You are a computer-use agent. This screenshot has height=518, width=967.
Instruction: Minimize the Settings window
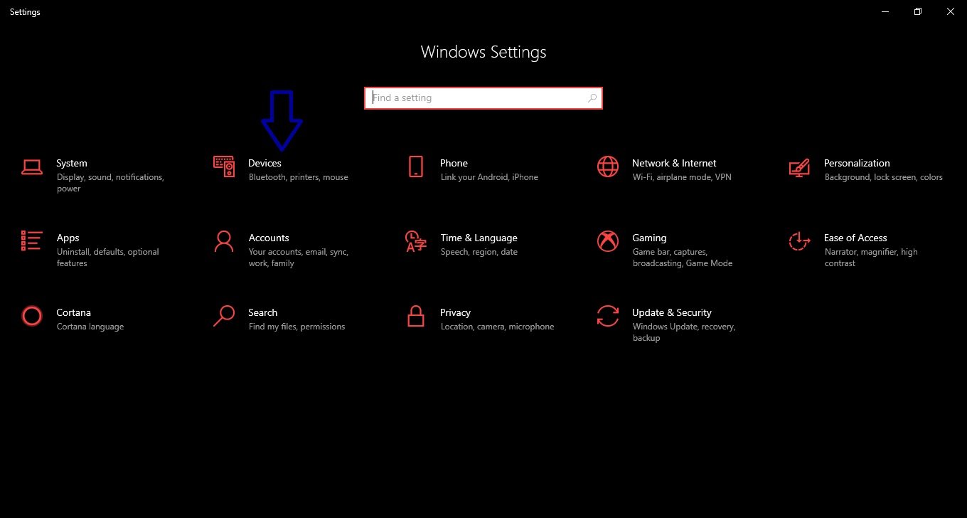pos(885,11)
